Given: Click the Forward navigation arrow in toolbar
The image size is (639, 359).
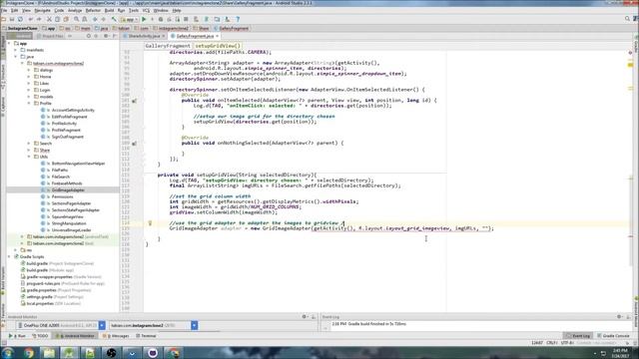Looking at the screenshot, I should click(x=103, y=19).
